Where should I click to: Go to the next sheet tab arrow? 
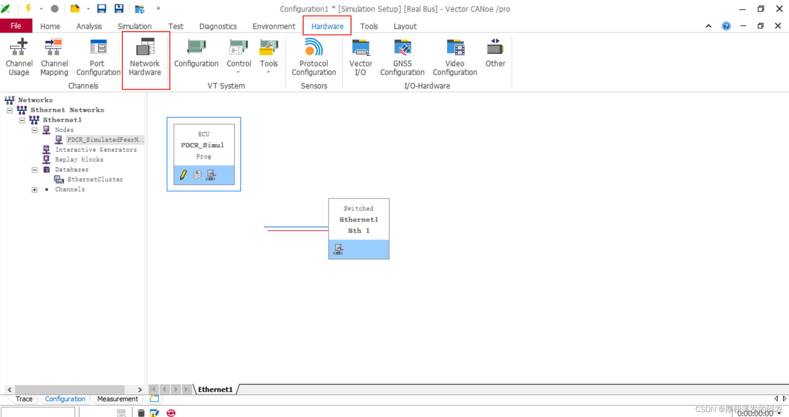tap(176, 389)
